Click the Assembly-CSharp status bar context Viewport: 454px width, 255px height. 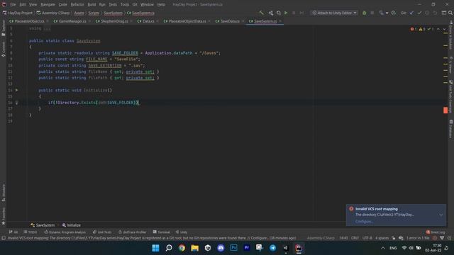pyautogui.click(x=321, y=238)
